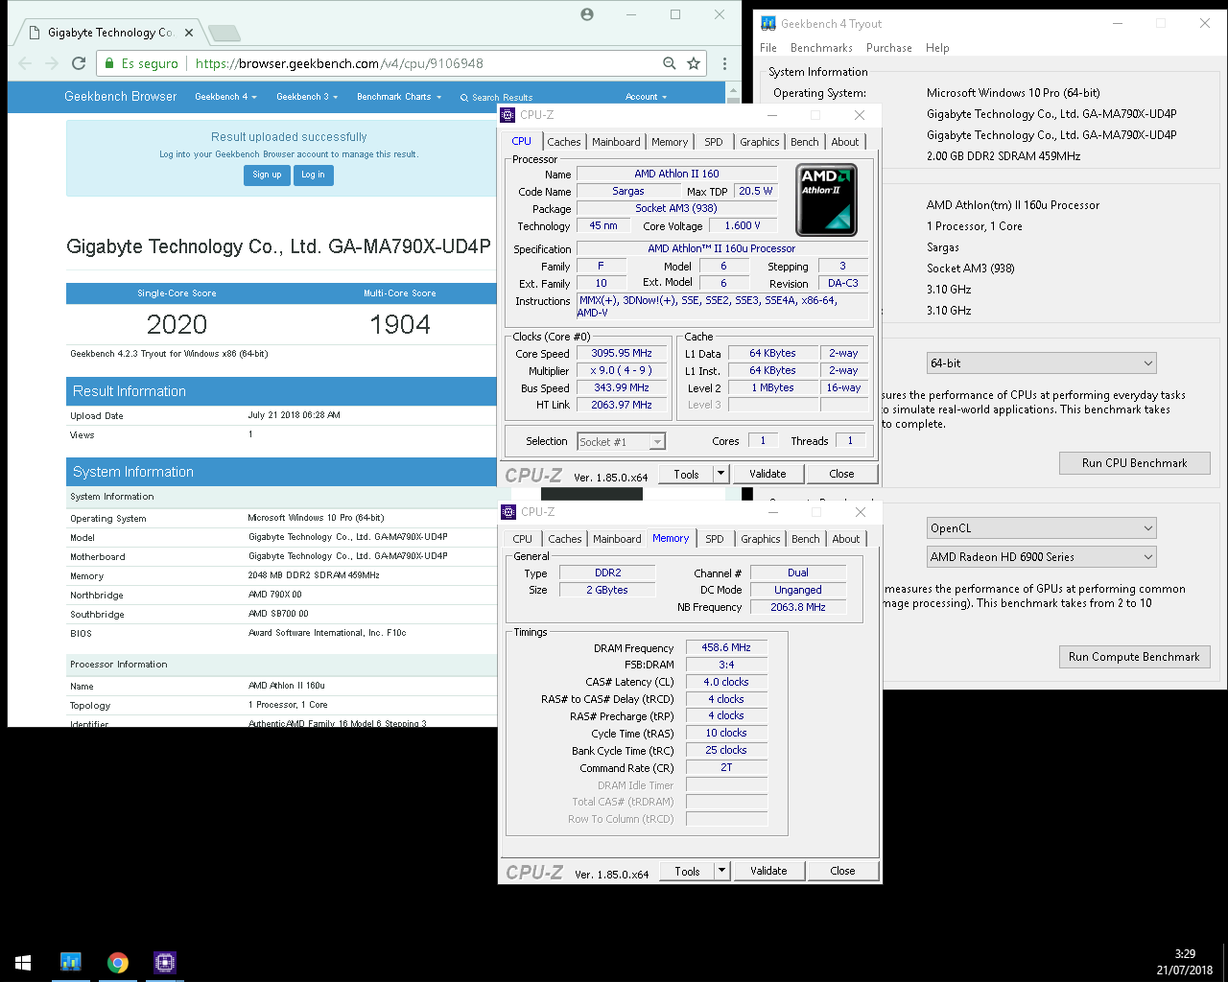1228x982 pixels.
Task: Click Close button in upper CPU-Z window
Action: 841,474
